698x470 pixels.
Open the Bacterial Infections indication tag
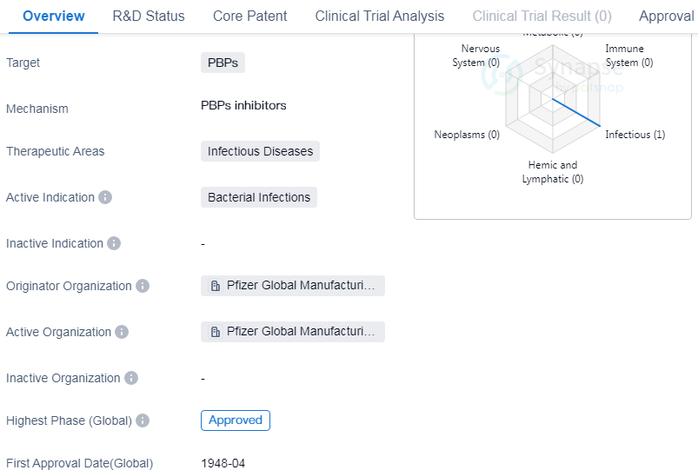coord(258,197)
